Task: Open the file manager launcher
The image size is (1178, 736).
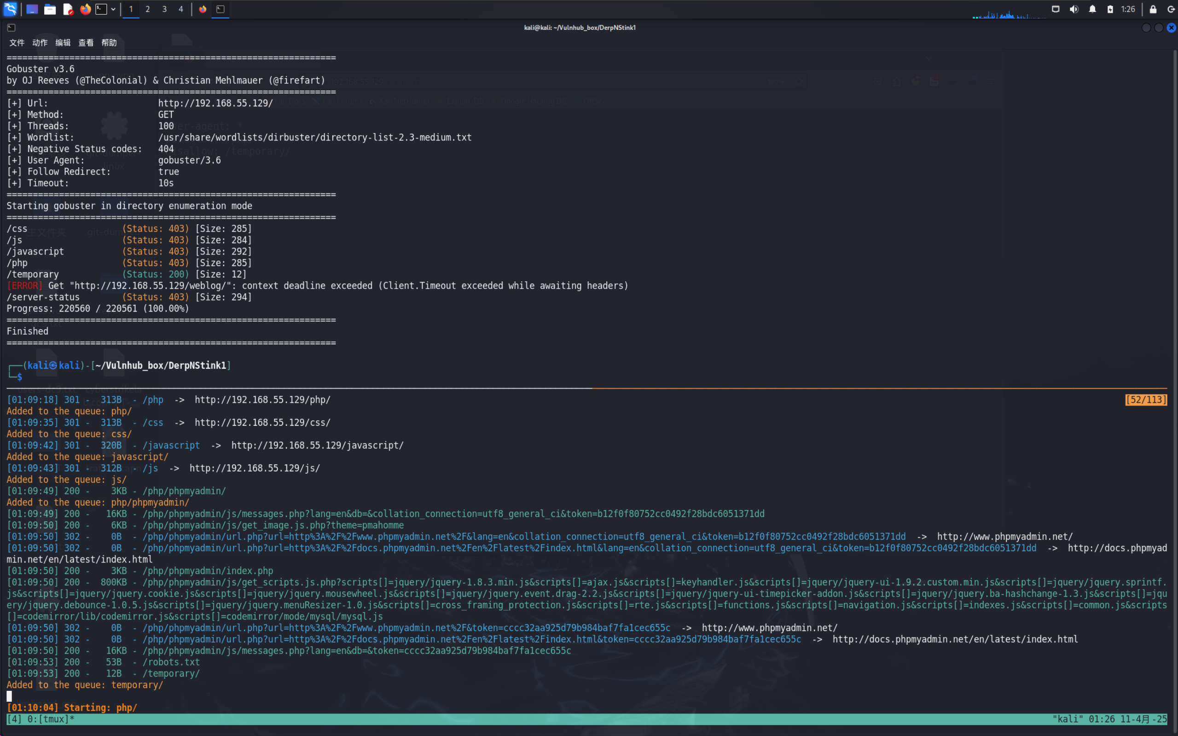Action: pos(50,9)
